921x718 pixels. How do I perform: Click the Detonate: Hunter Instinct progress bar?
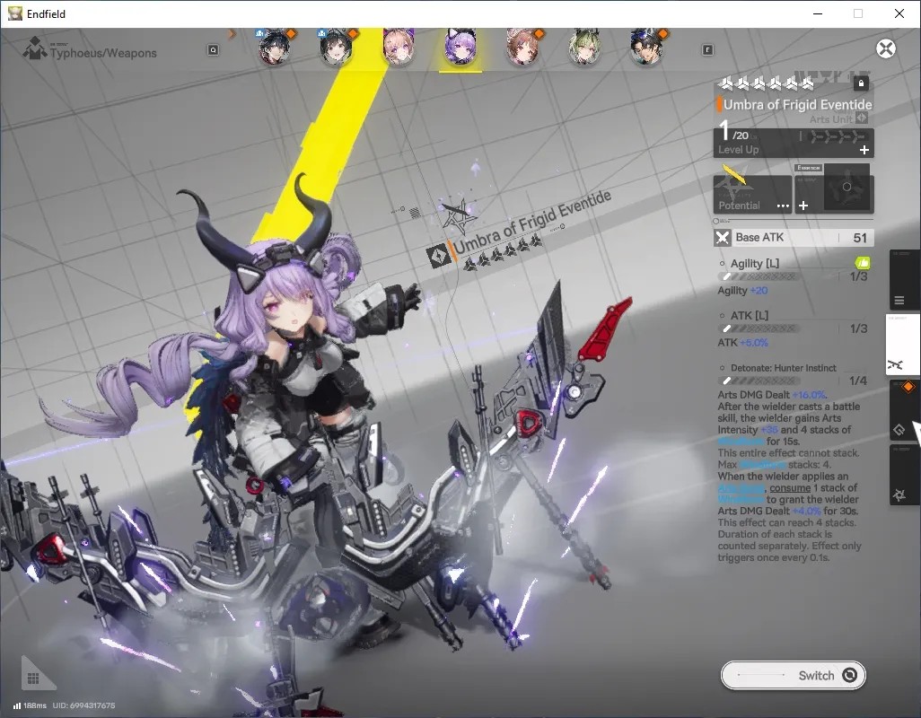click(x=759, y=381)
